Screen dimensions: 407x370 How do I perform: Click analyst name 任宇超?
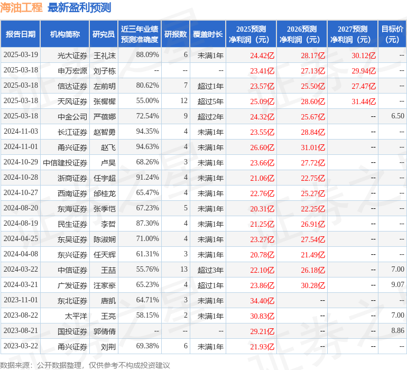(105, 178)
